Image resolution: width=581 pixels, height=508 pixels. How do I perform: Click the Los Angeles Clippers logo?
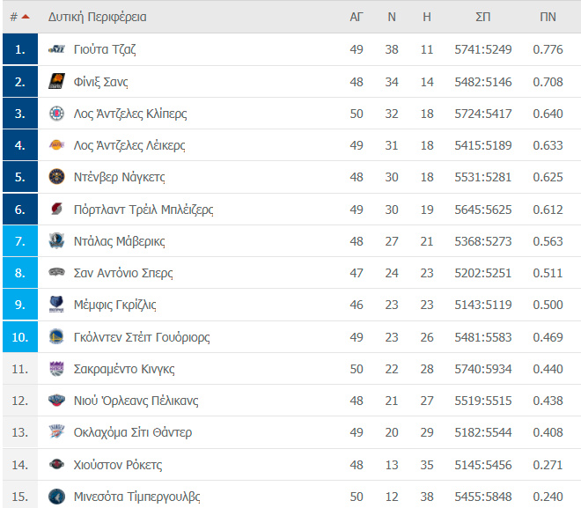tap(56, 114)
